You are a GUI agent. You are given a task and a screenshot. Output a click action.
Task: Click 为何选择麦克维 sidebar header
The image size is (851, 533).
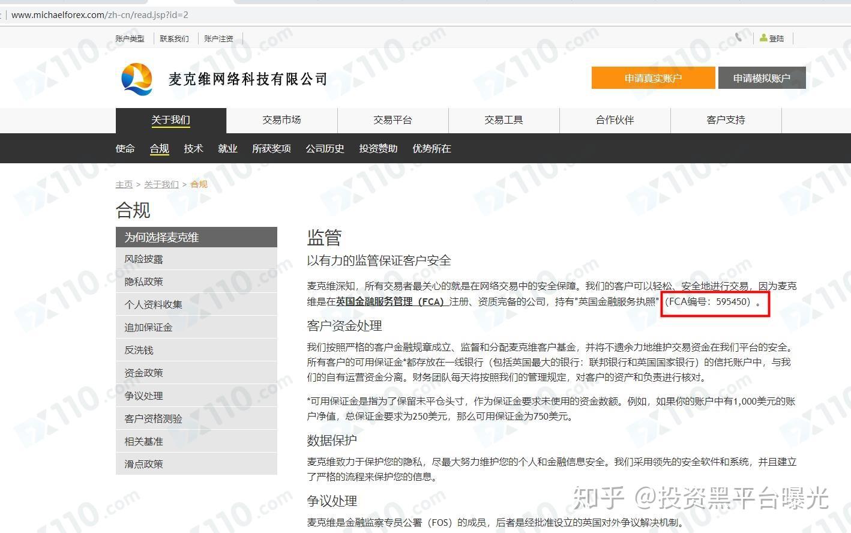click(x=196, y=237)
